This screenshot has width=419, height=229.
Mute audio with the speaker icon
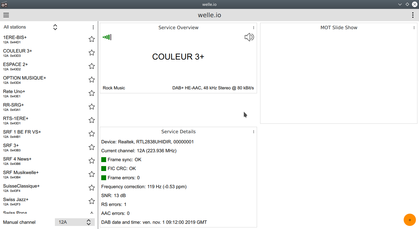click(249, 37)
